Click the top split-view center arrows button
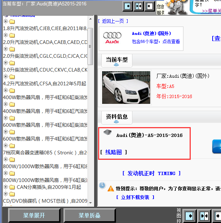This screenshot has height=223, width=221. [139, 6]
